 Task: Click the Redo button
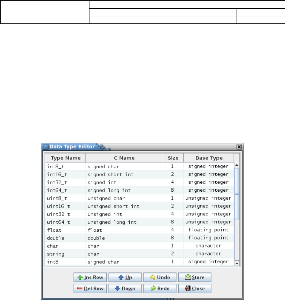160,288
